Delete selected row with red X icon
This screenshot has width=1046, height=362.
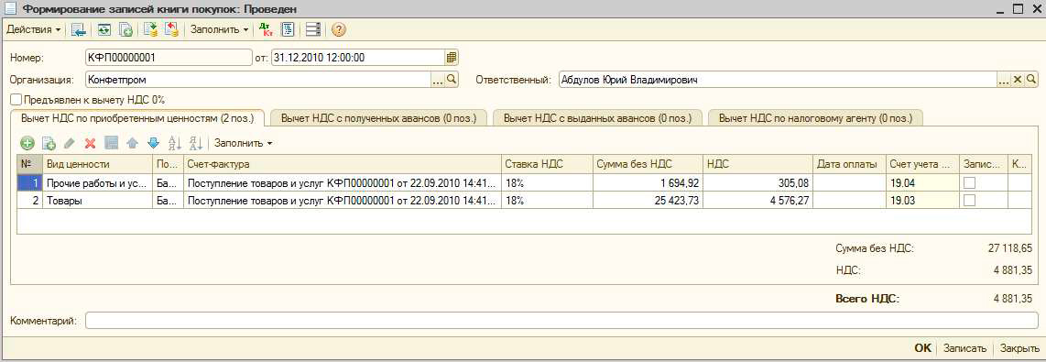coord(90,143)
